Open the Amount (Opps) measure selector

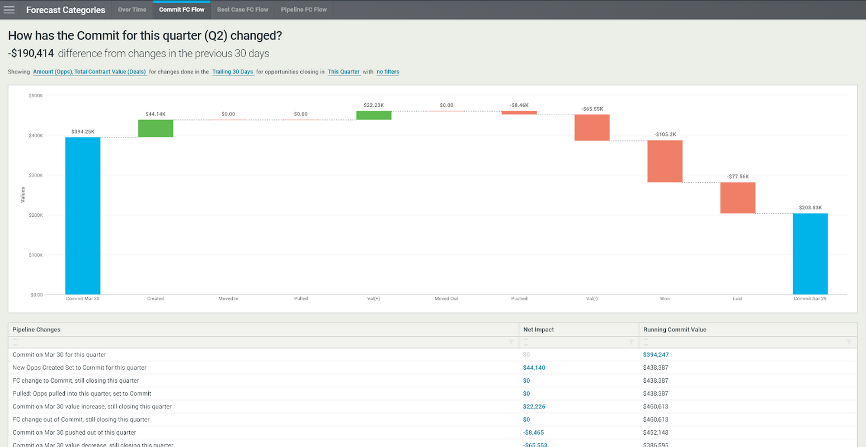point(90,72)
